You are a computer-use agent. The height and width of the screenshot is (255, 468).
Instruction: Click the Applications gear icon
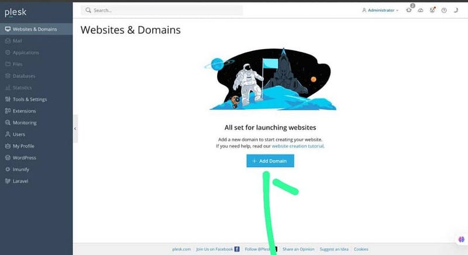(x=8, y=53)
